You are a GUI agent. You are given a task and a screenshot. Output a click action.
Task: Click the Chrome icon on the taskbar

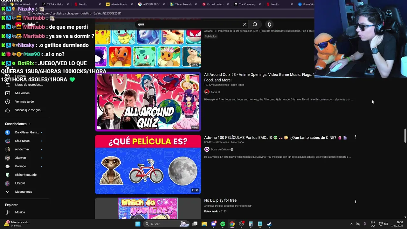click(232, 224)
